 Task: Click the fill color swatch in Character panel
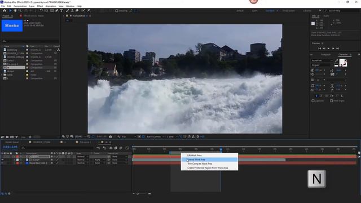pos(342,61)
